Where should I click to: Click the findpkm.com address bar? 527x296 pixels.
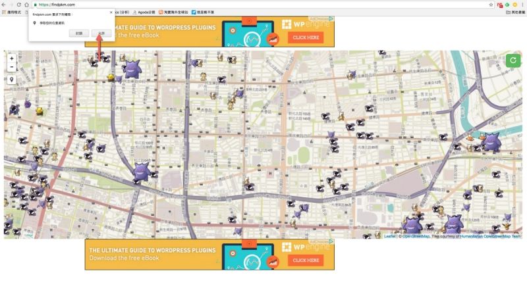pos(262,5)
